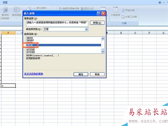Open the help link about this function

[x=34, y=74]
